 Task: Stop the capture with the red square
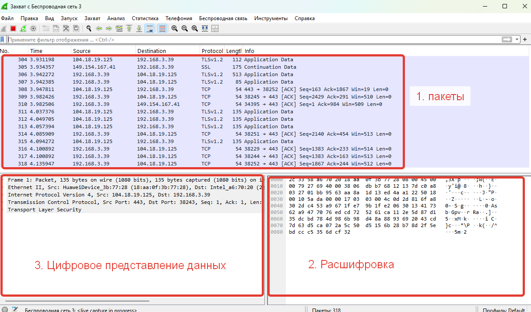tap(13, 28)
